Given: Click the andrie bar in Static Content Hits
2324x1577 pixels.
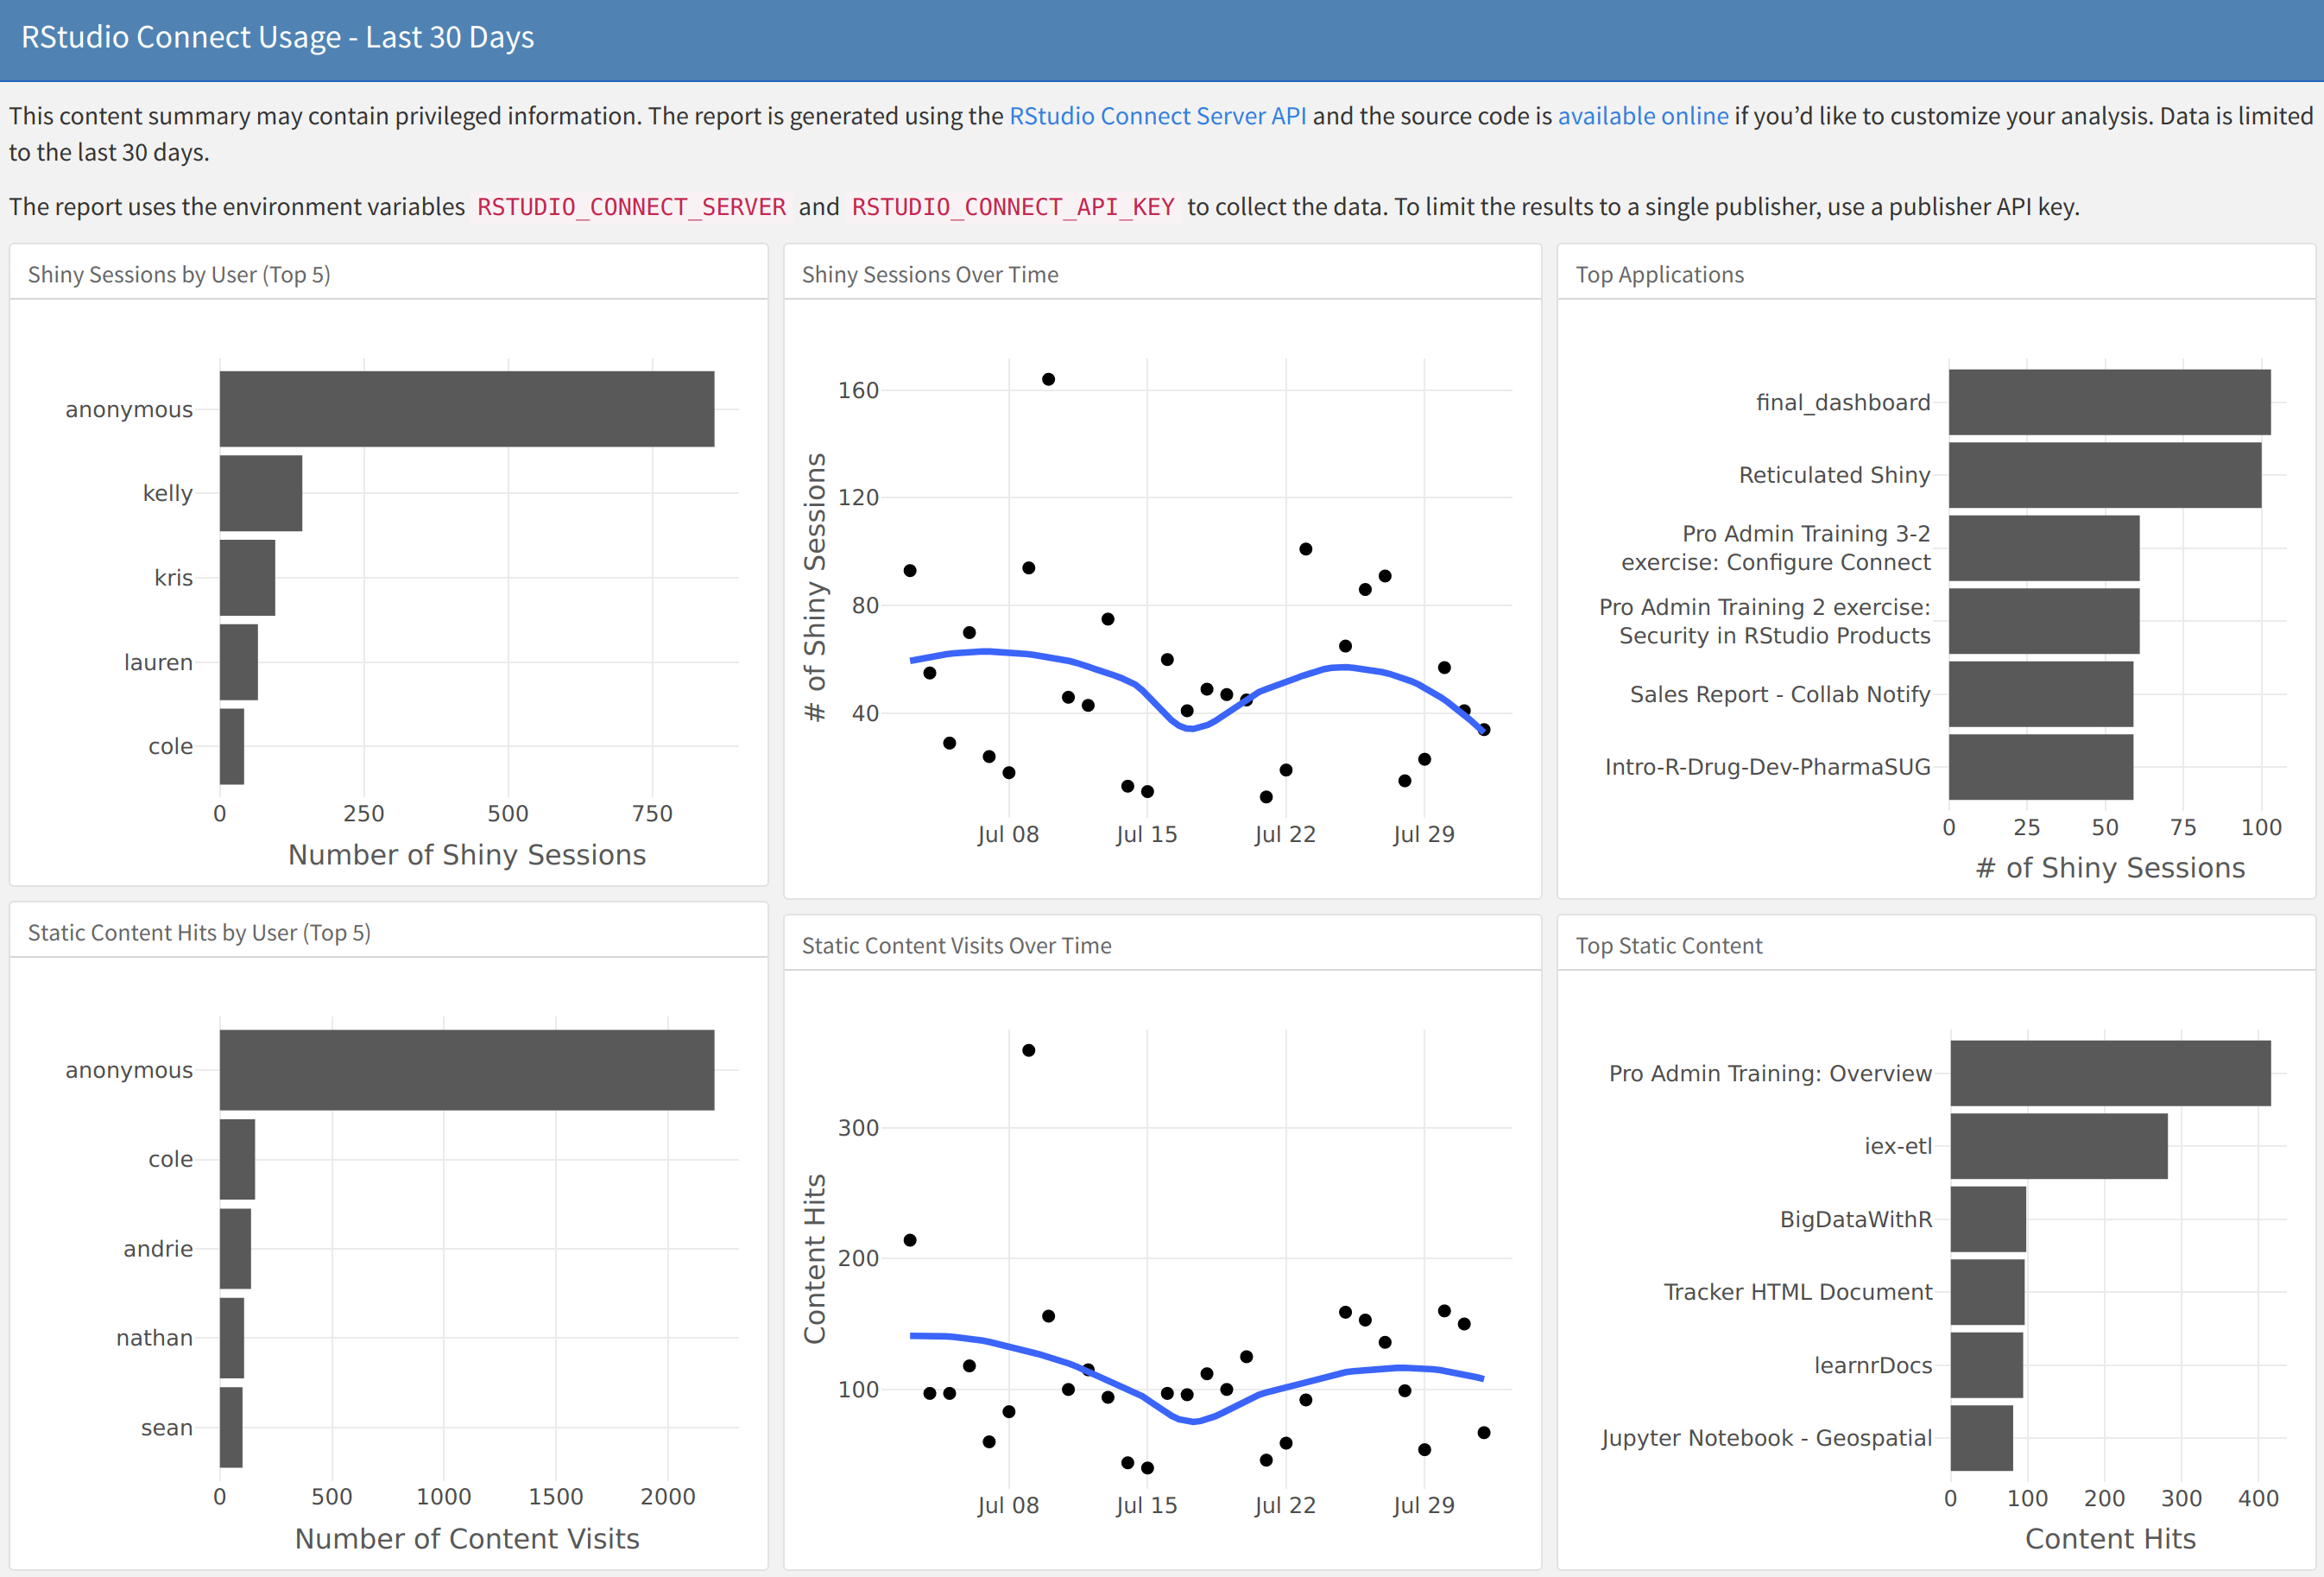Looking at the screenshot, I should [x=235, y=1249].
